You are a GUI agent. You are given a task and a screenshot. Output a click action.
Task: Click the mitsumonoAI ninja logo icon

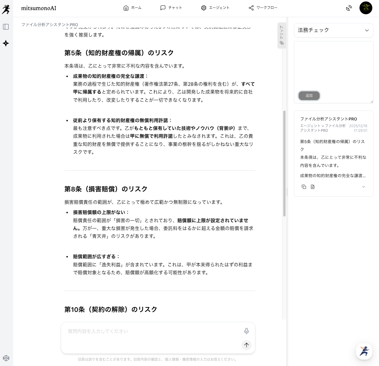point(6,9)
